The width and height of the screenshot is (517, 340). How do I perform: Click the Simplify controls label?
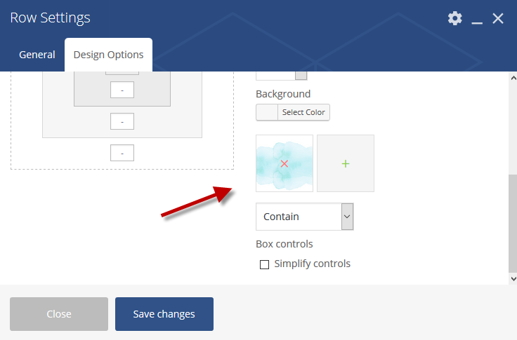tap(313, 264)
